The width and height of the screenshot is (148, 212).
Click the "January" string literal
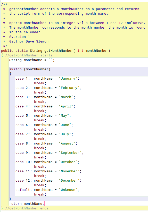[x=68, y=79]
